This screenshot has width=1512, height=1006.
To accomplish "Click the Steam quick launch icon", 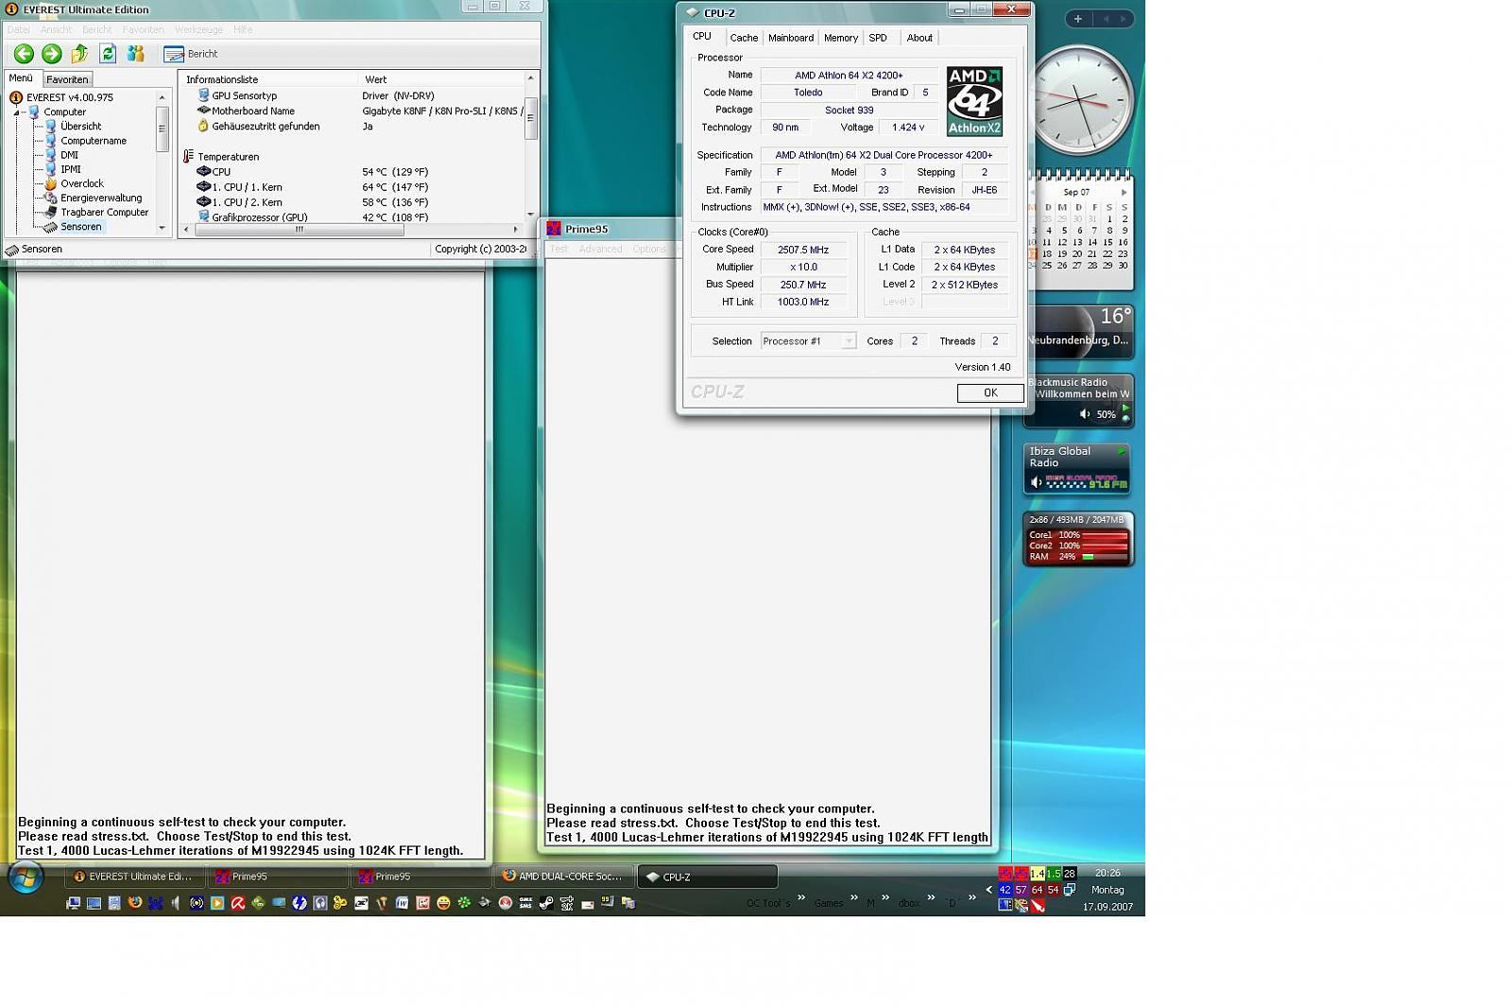I will coord(546,904).
